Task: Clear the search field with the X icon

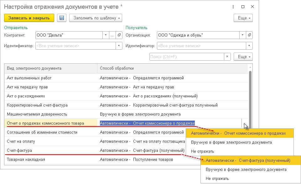Action: [227, 57]
